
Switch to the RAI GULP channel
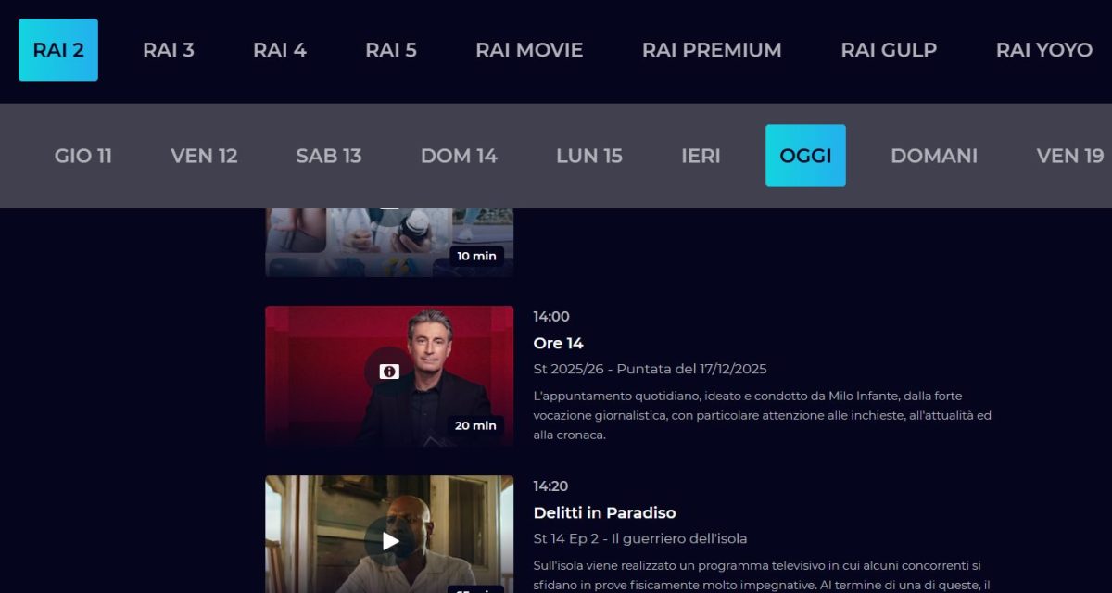coord(889,50)
